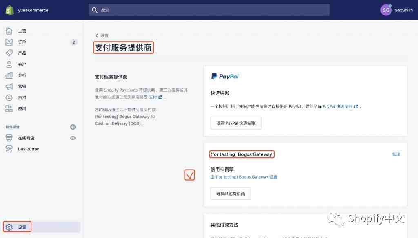
Task: Add a sales channel with plus icon
Action: (73, 127)
